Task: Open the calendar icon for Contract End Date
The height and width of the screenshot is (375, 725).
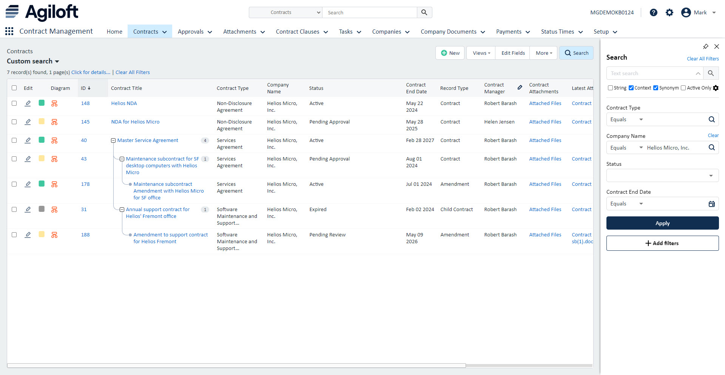Action: 712,204
